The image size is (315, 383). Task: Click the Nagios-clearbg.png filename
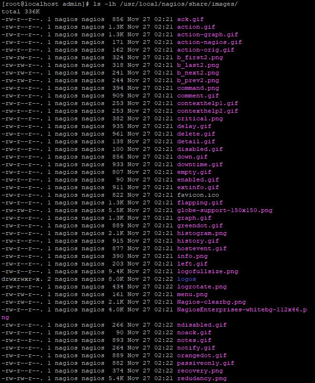pyautogui.click(x=211, y=302)
